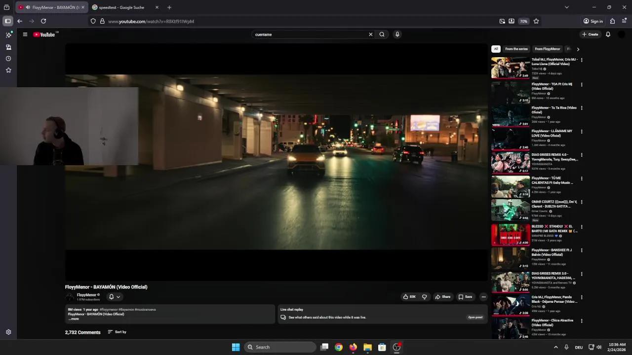Open options for DIAS GRISES REMIX 4.0
This screenshot has height=355, width=632.
coord(582,155)
